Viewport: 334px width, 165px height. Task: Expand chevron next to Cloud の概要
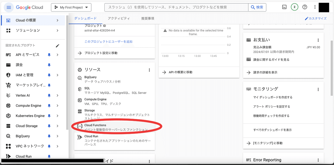57,20
